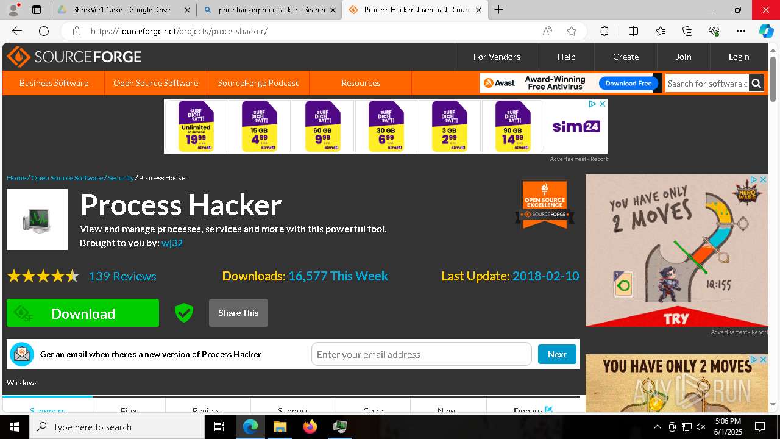The height and width of the screenshot is (439, 780).
Task: Click the Share This button
Action: point(238,313)
